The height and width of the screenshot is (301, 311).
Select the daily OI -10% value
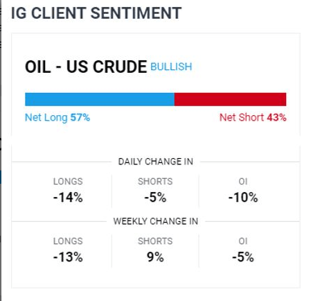point(243,198)
